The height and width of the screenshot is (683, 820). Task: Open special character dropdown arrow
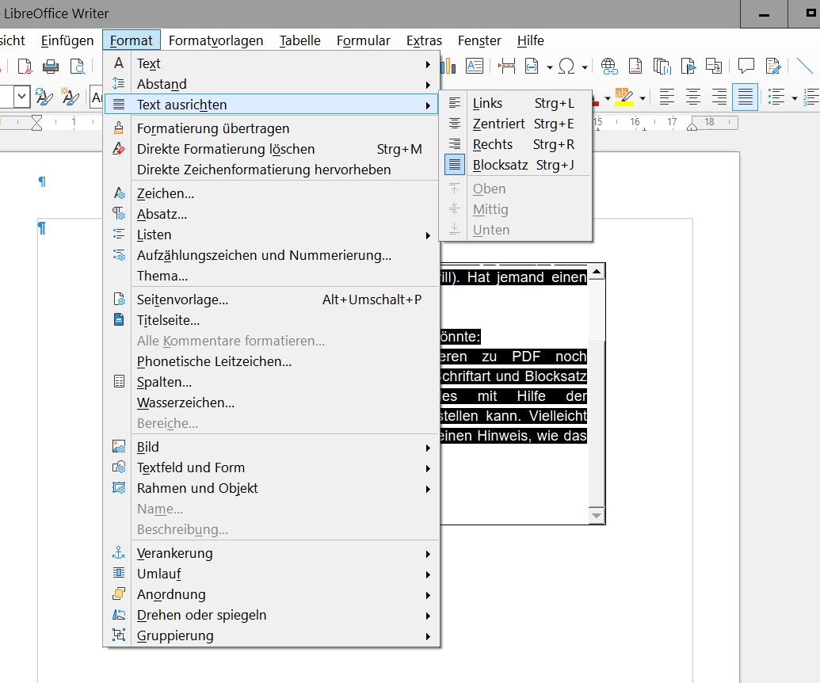pyautogui.click(x=585, y=67)
